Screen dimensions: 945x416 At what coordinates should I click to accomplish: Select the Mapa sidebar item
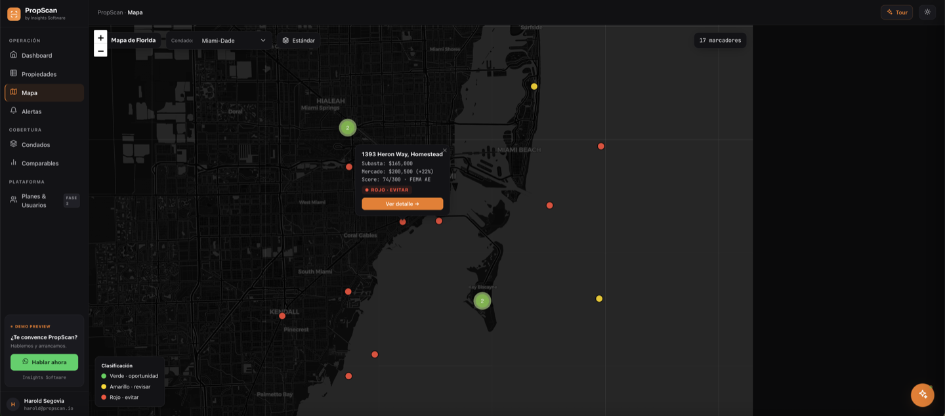(x=44, y=93)
